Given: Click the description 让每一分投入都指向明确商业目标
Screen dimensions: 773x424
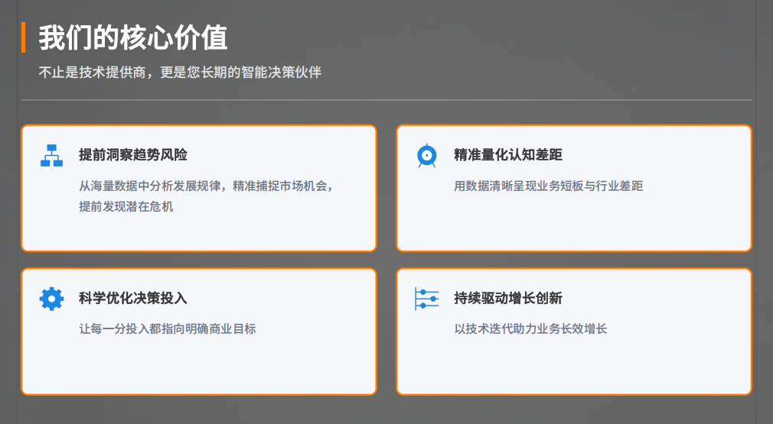Looking at the screenshot, I should [167, 329].
